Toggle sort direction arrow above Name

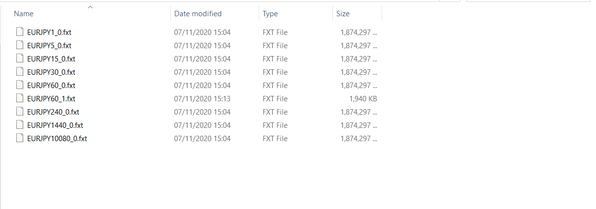[89, 7]
